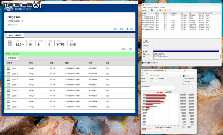
Task: Click the drive icon for 磁碟機 3
Action: [9, 79]
